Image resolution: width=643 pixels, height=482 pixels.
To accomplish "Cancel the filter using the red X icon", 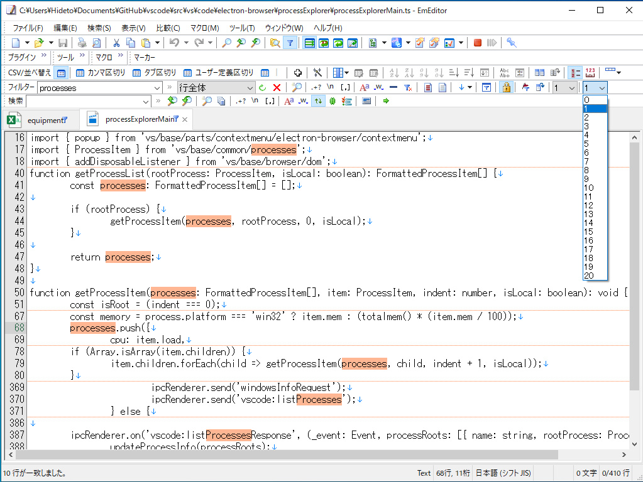I will [277, 87].
